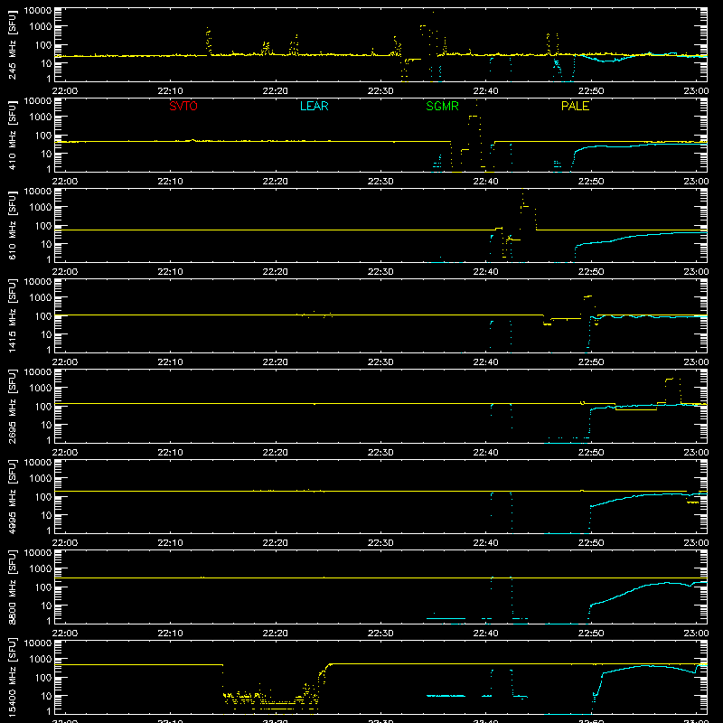Image resolution: width=723 pixels, height=723 pixels.
Task: Click the green SGMR station label
Action: (x=442, y=106)
